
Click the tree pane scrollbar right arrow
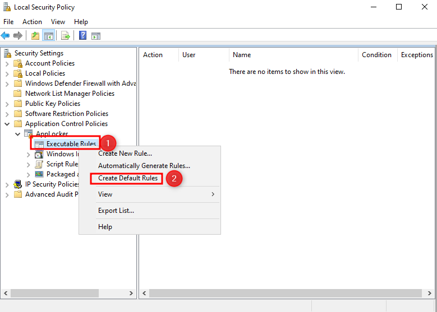pos(131,293)
